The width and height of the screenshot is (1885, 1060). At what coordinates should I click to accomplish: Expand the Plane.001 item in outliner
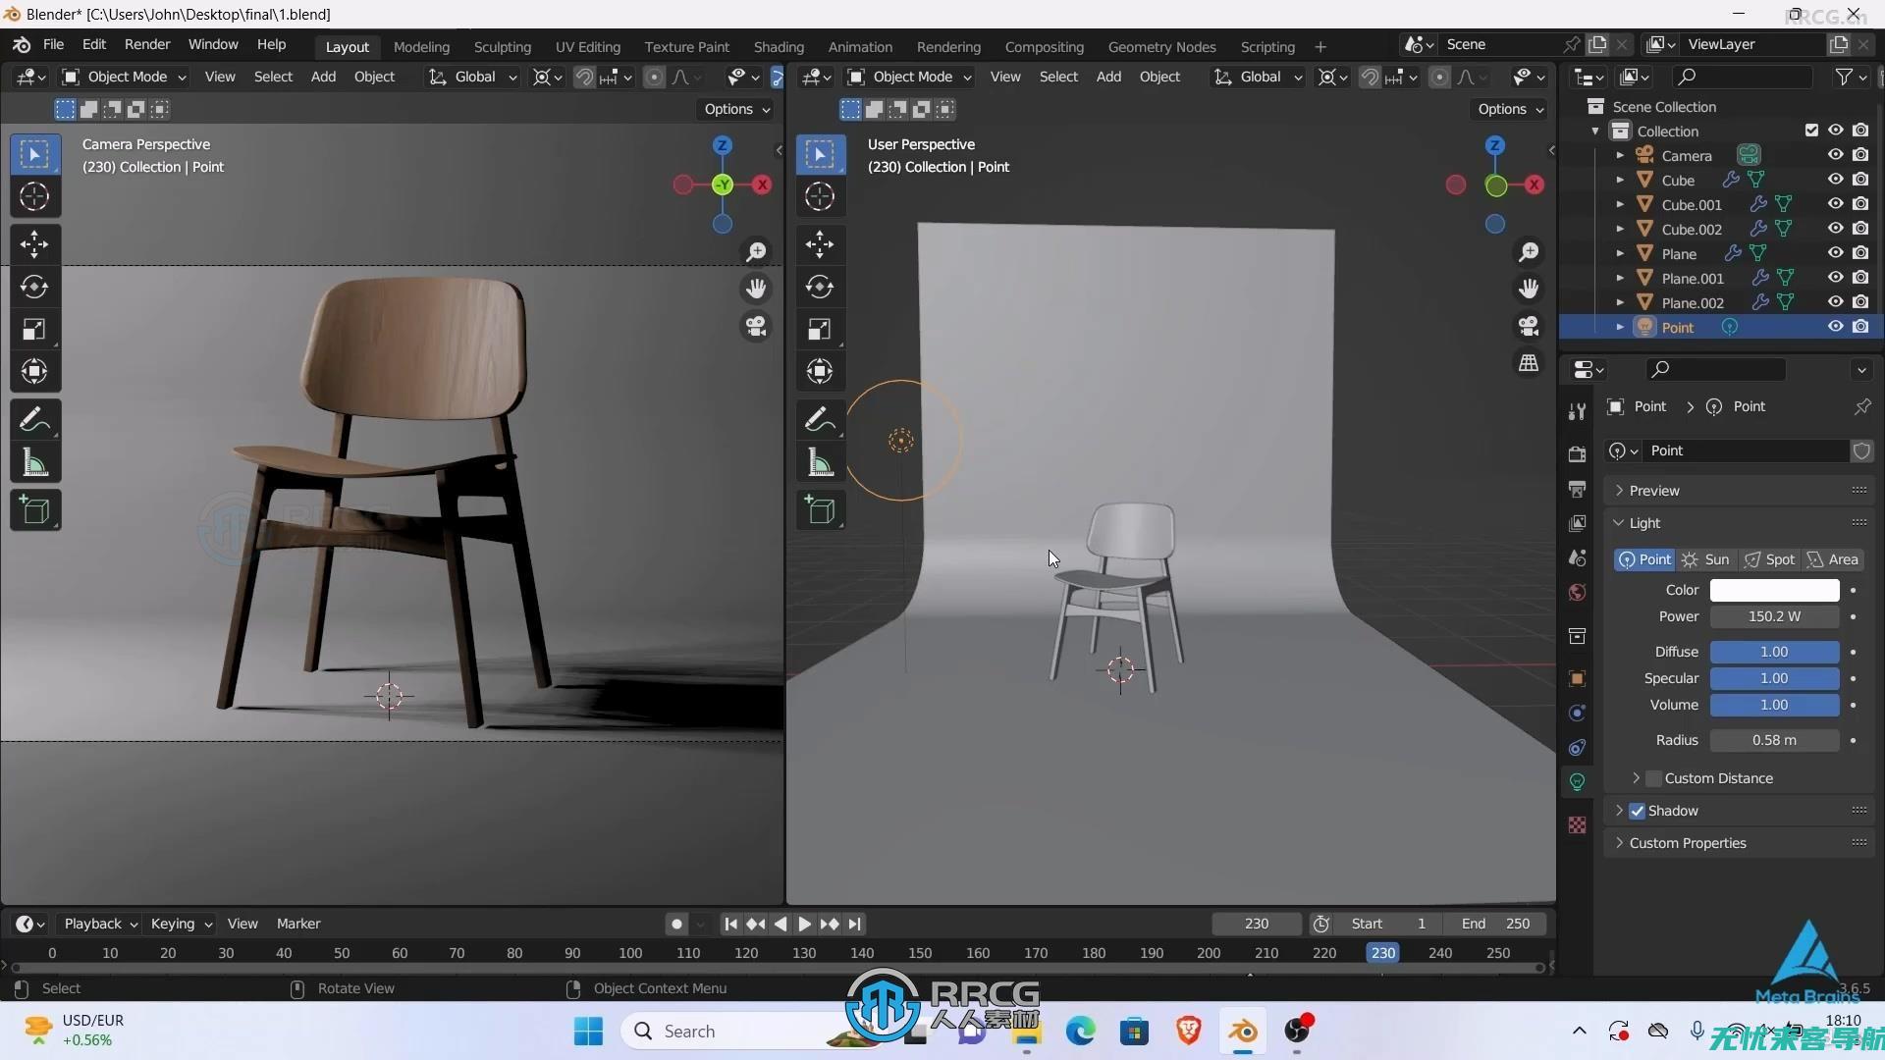1620,278
